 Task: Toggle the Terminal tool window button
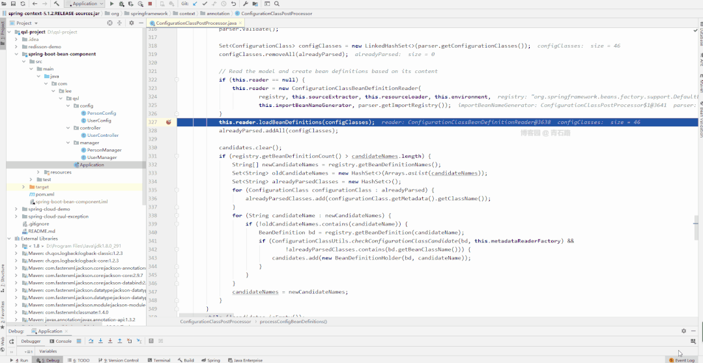158,360
